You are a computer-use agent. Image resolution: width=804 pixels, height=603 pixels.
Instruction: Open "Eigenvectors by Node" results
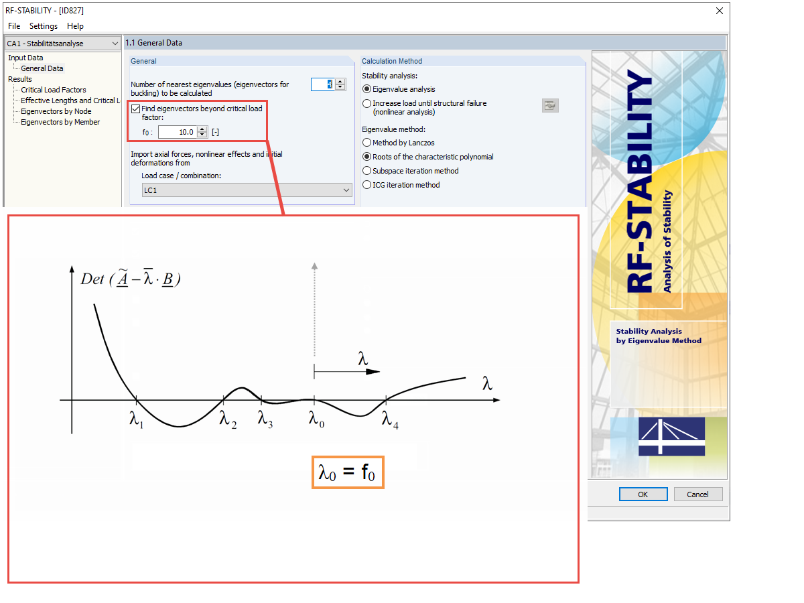55,111
